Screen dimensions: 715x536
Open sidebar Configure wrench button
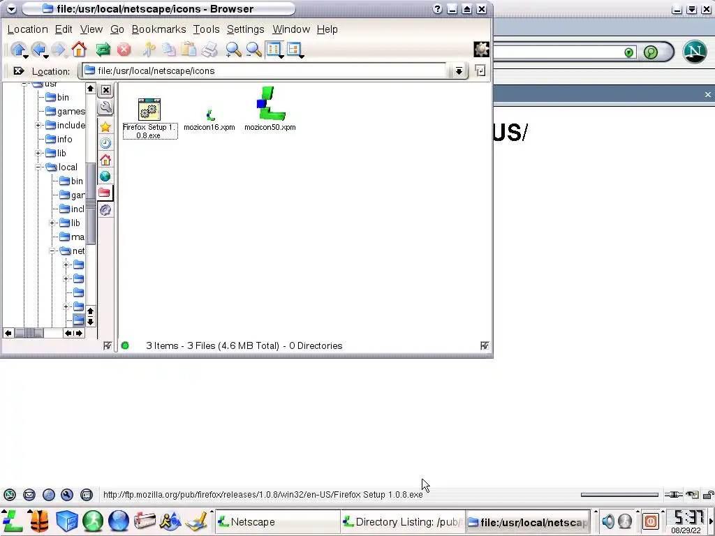pos(105,107)
